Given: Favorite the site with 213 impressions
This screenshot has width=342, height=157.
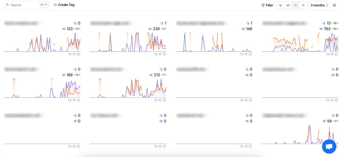Looking at the screenshot, I should click(x=164, y=100).
